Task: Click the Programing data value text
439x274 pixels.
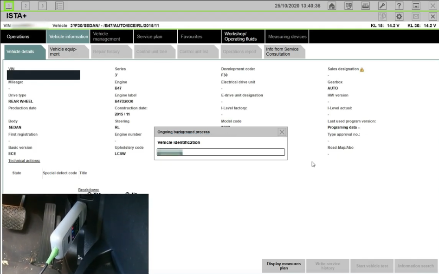Action: click(x=344, y=127)
